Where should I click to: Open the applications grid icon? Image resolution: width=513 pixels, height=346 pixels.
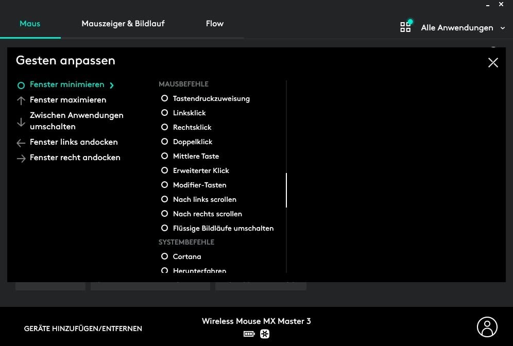click(405, 26)
